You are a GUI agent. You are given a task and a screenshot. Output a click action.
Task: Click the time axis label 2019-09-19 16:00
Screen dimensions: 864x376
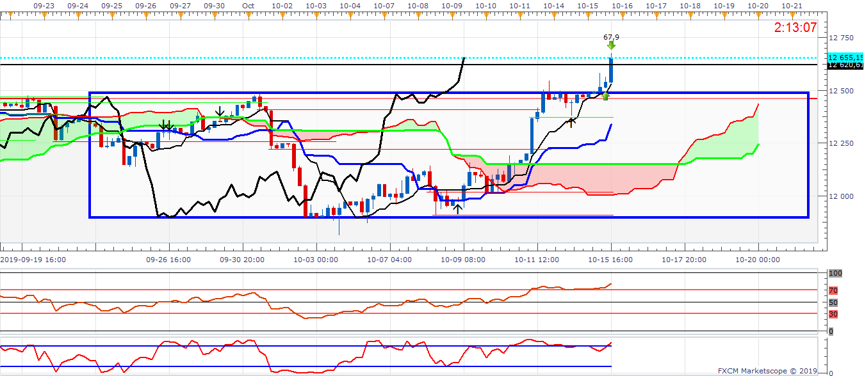(34, 260)
